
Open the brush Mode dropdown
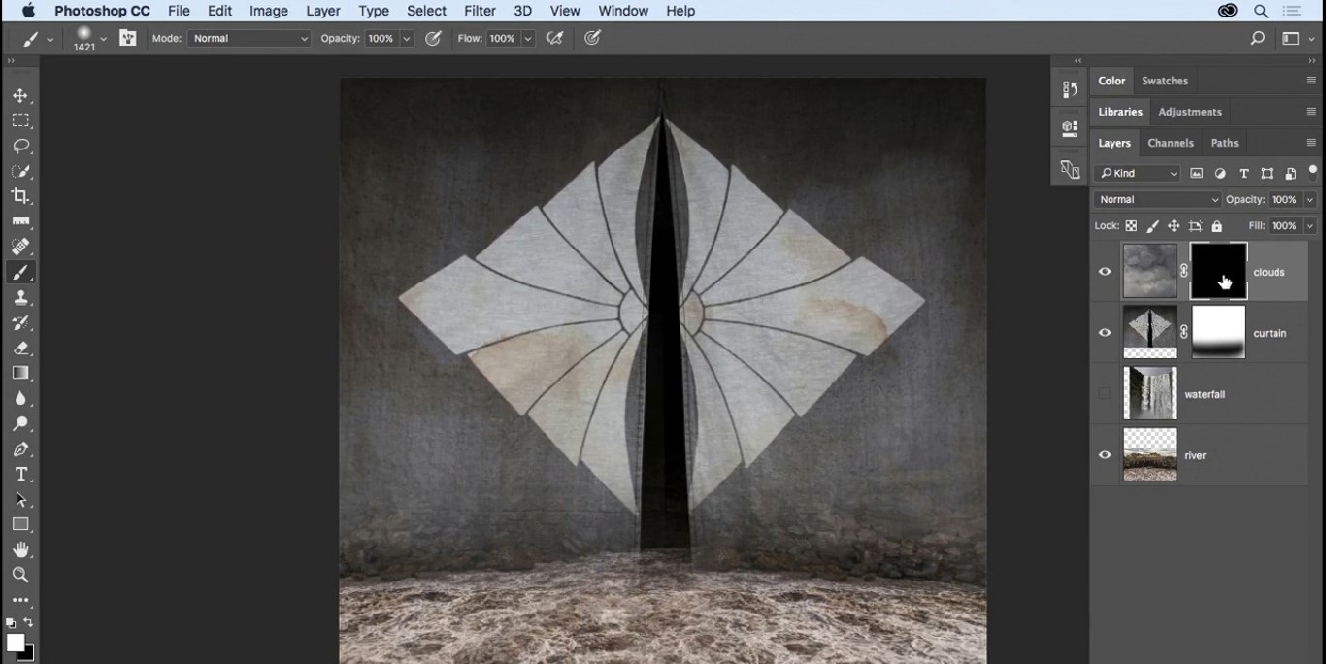249,39
